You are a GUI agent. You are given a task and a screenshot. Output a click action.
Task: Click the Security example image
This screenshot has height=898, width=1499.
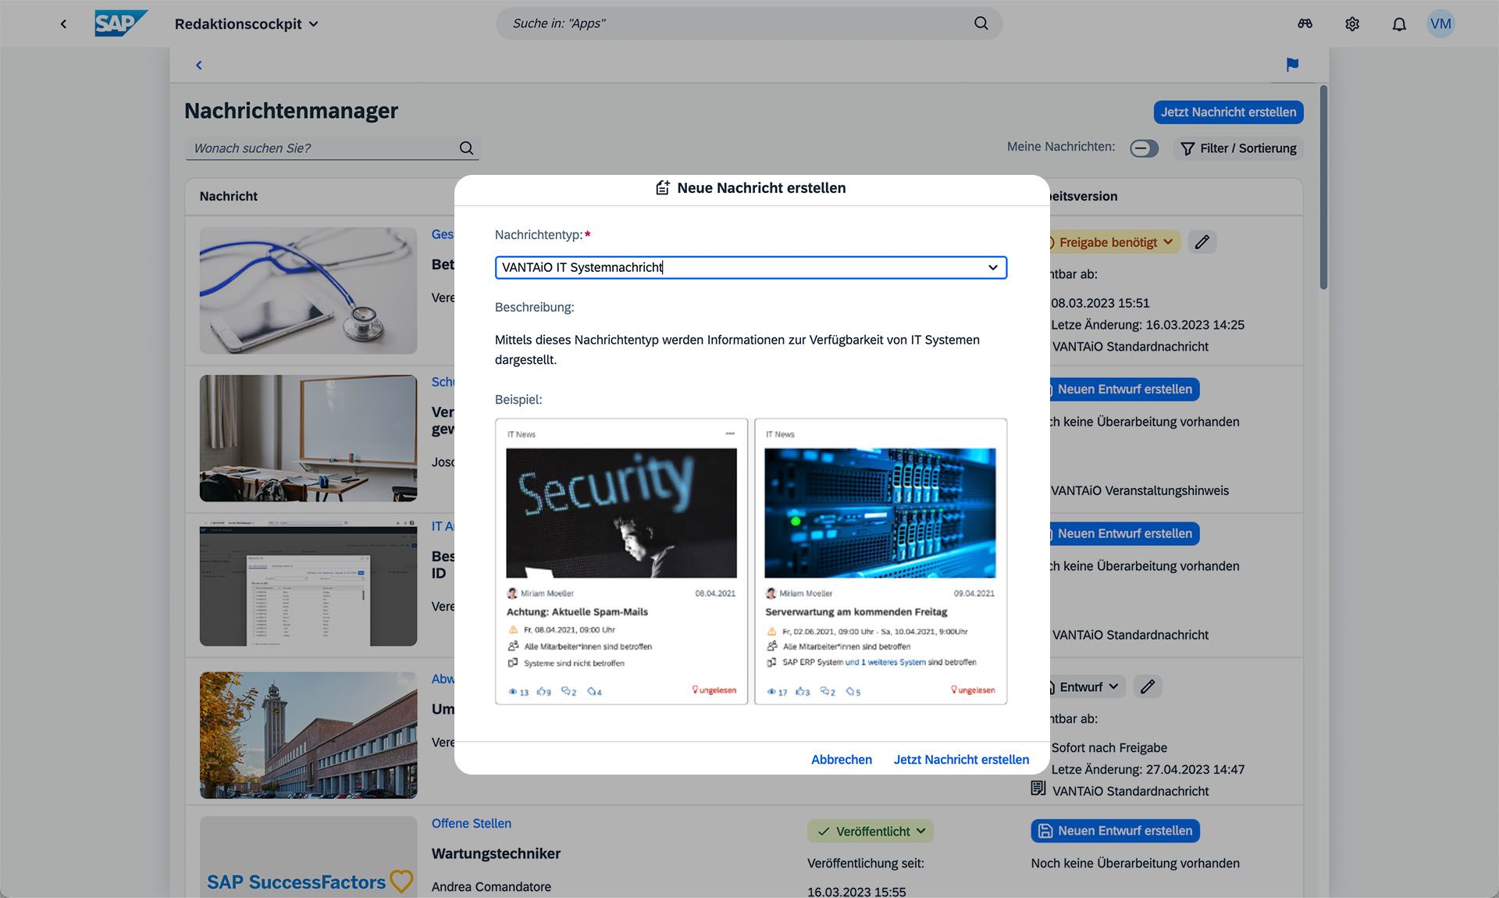coord(621,513)
